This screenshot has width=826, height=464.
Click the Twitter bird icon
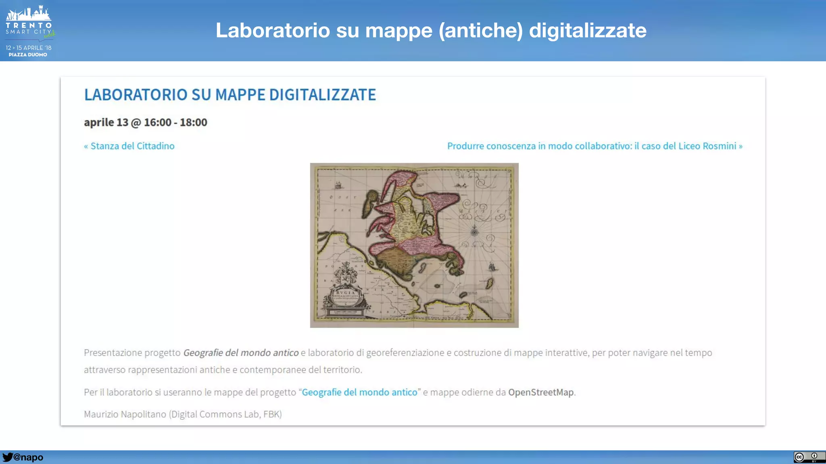click(7, 457)
